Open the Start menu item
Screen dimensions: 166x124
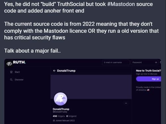point(15,72)
